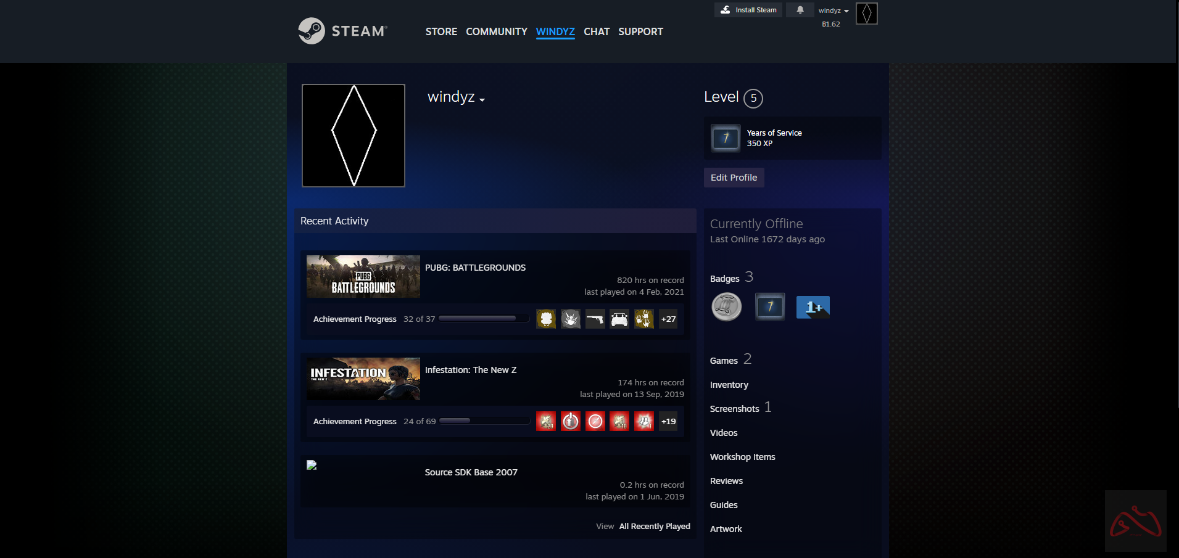Expand the windyz profile name dropdown
The image size is (1179, 558).
pos(457,97)
